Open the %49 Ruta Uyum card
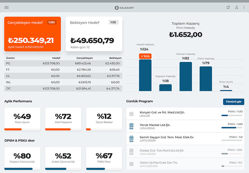Viewport: 249px width, 173px height. (22, 119)
